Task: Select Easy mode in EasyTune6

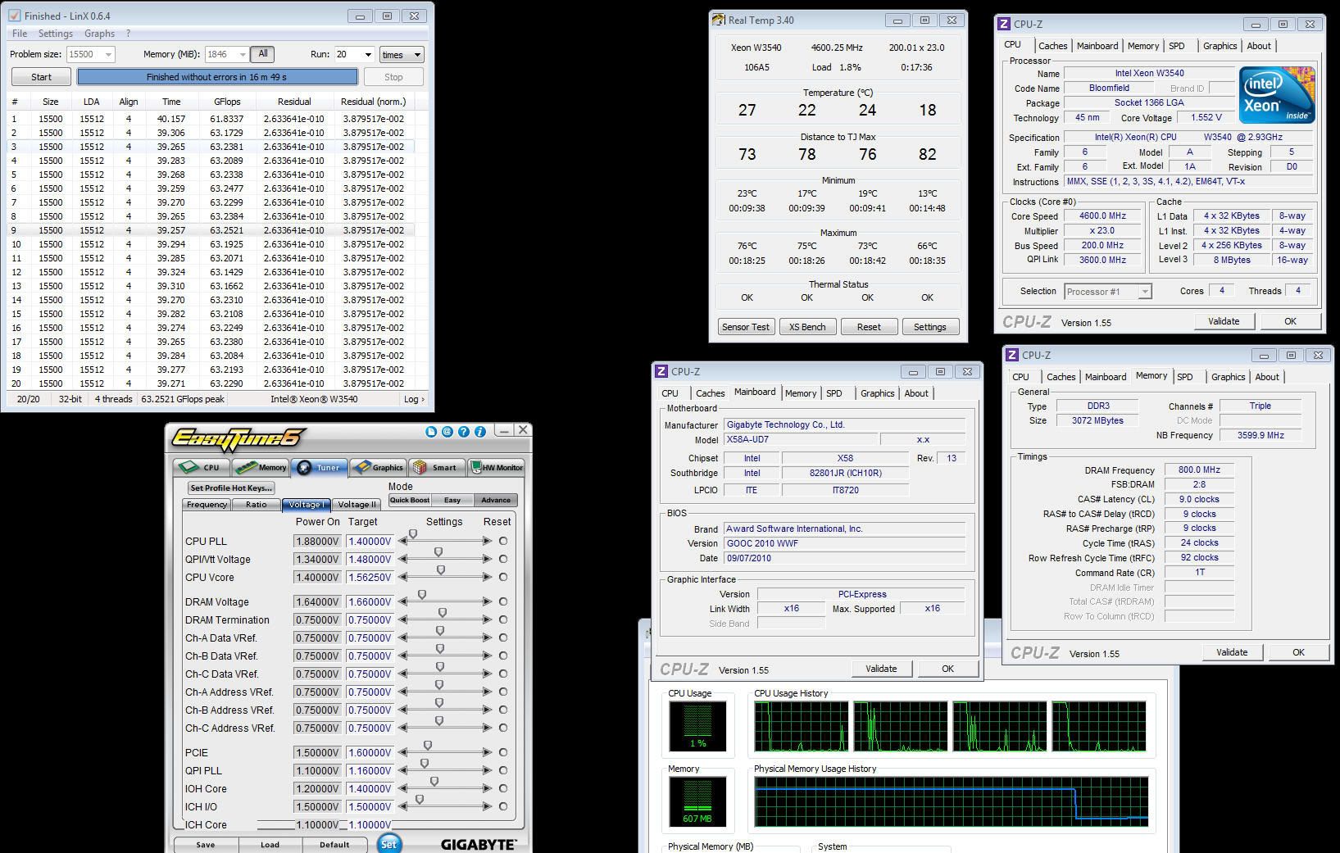Action: 452,500
